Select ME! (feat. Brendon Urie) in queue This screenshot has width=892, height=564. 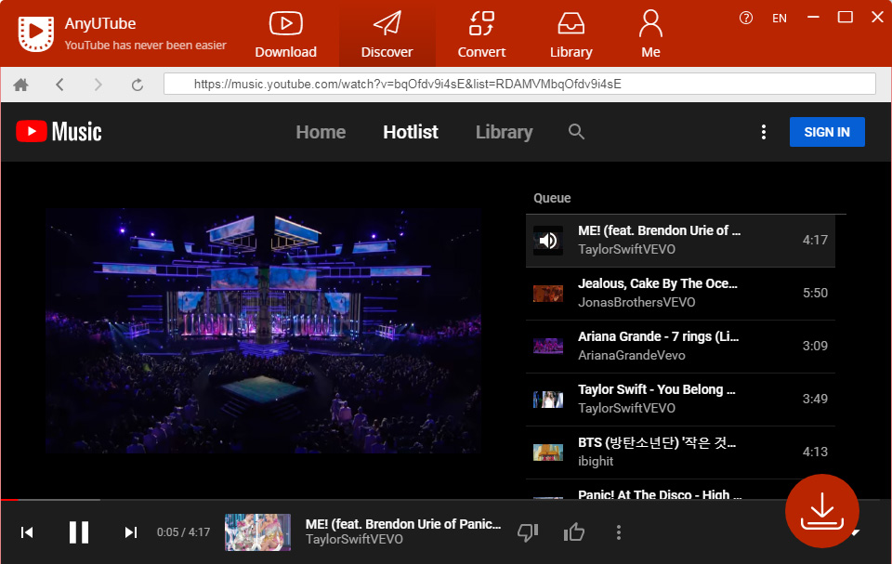(x=680, y=240)
